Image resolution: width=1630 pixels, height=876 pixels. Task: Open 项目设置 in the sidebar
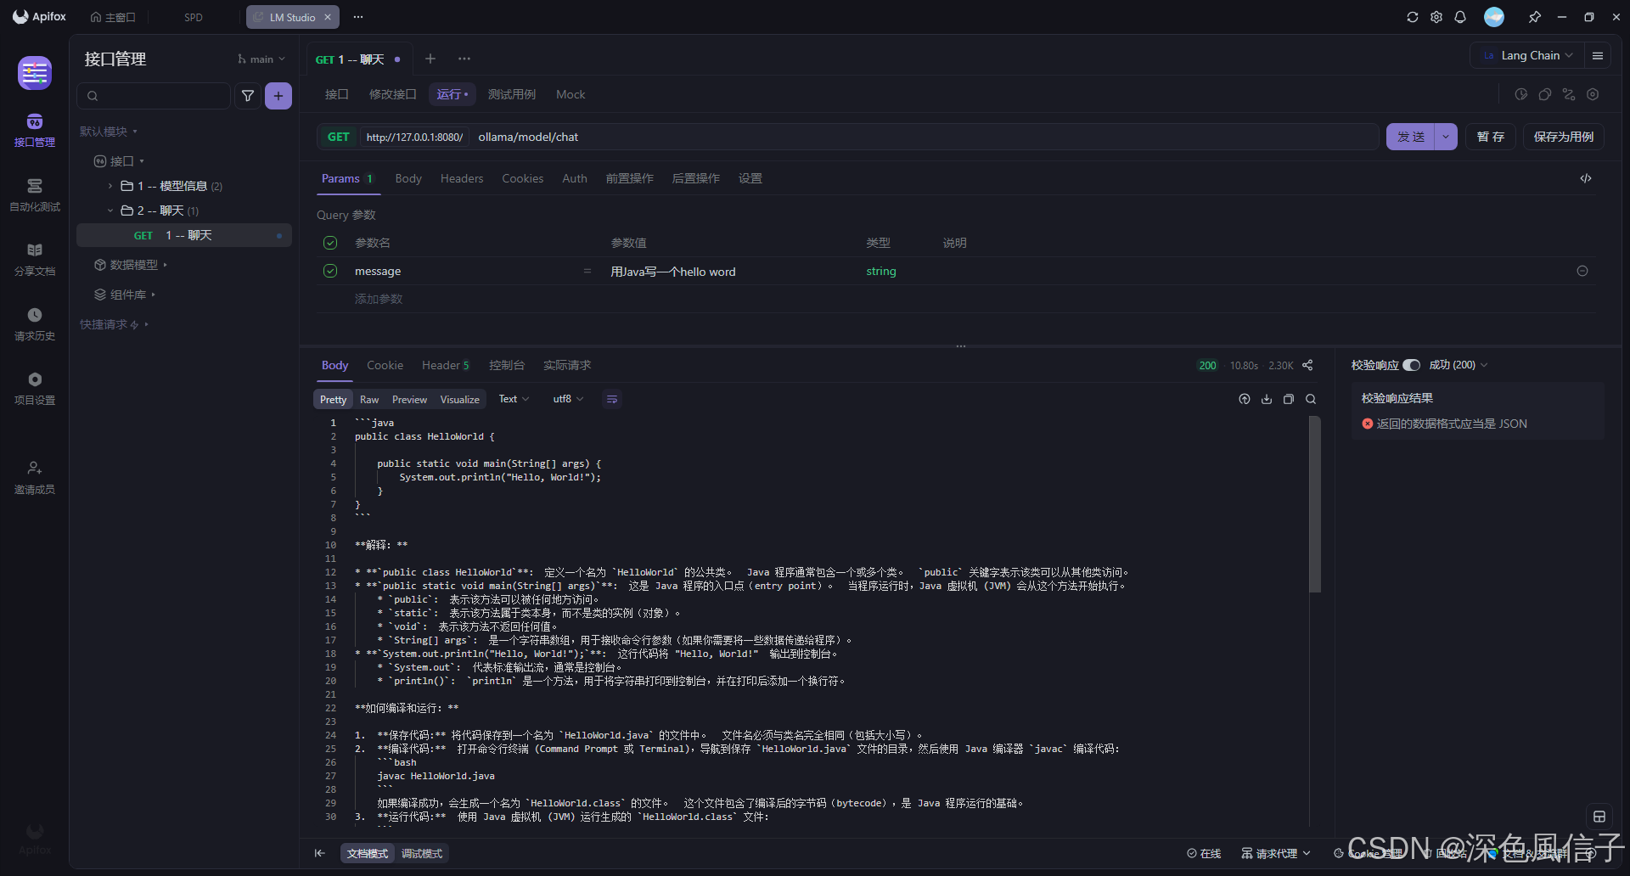tap(35, 388)
